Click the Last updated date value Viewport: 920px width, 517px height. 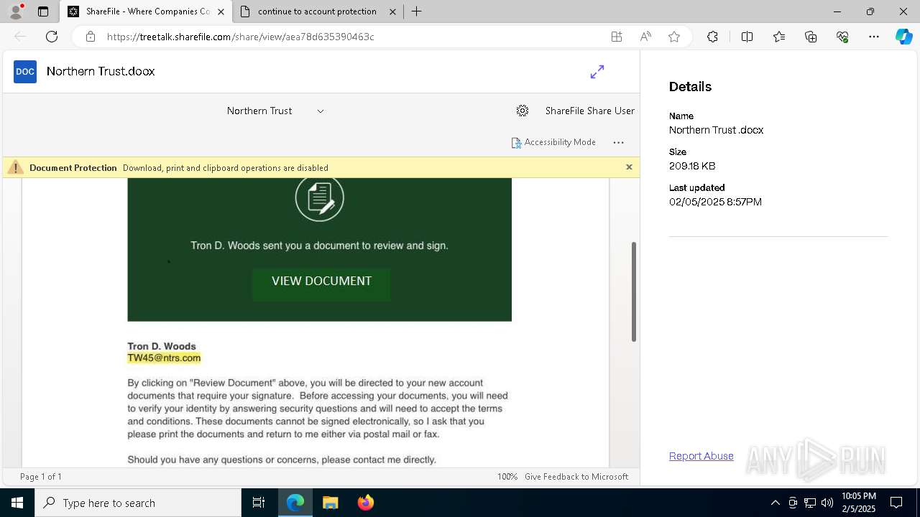[715, 202]
